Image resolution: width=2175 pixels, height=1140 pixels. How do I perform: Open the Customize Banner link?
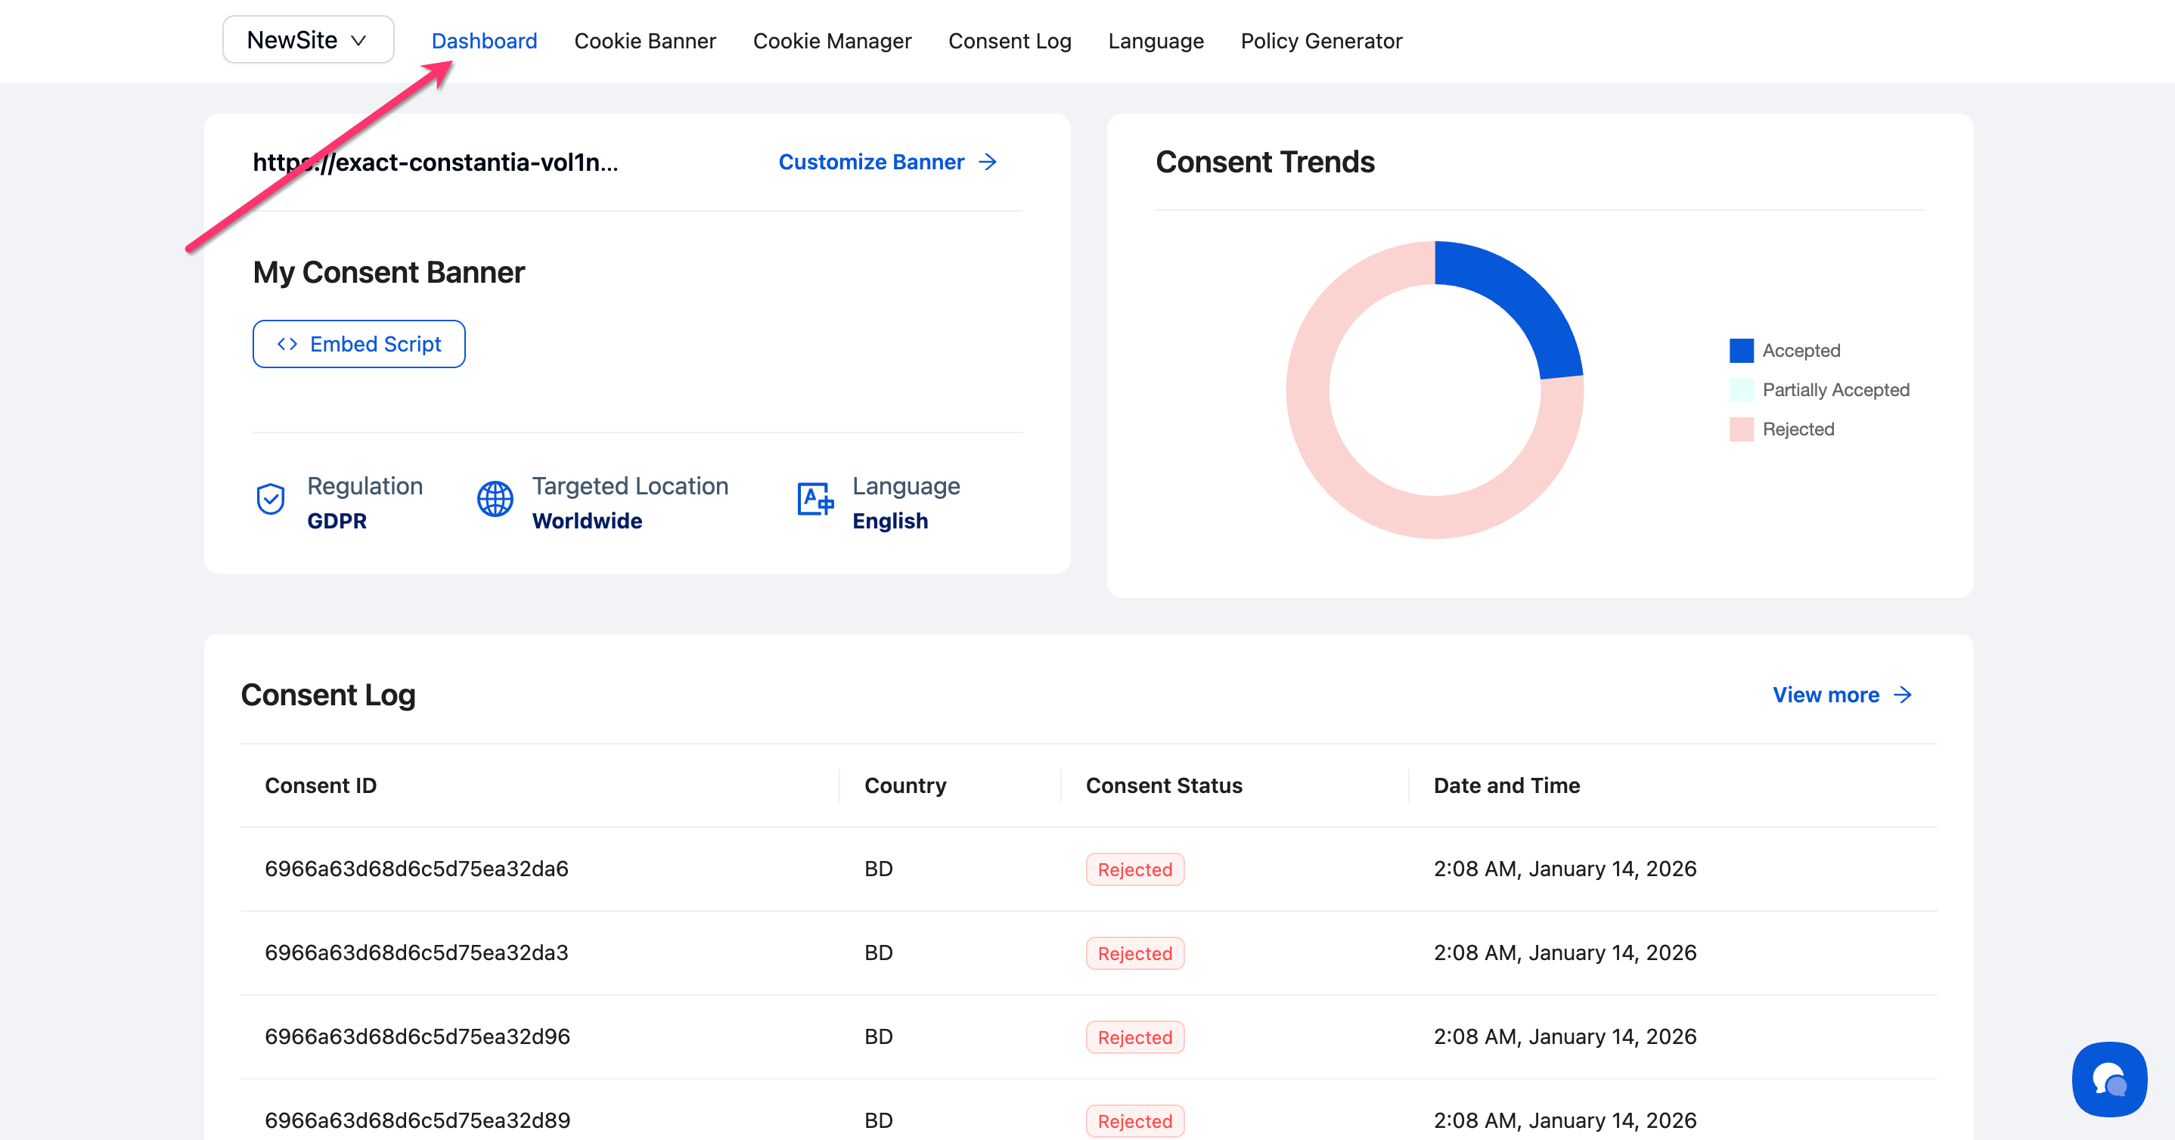[870, 162]
